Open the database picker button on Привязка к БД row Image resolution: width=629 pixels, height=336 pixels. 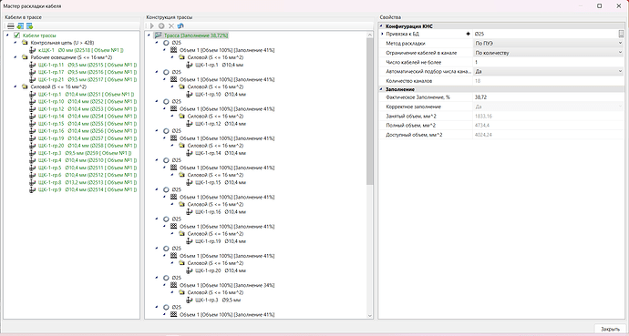pyautogui.click(x=621, y=34)
